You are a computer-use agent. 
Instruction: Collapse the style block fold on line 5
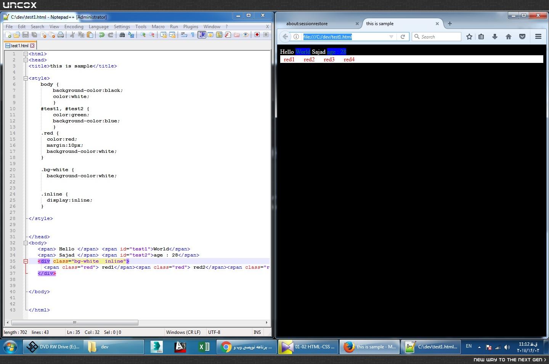tap(26, 78)
